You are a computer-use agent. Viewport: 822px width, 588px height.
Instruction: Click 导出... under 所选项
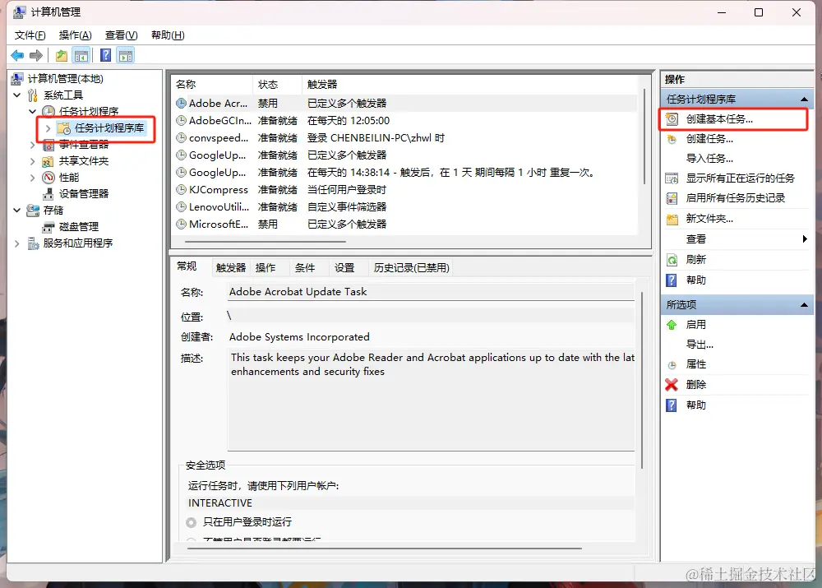pyautogui.click(x=700, y=345)
